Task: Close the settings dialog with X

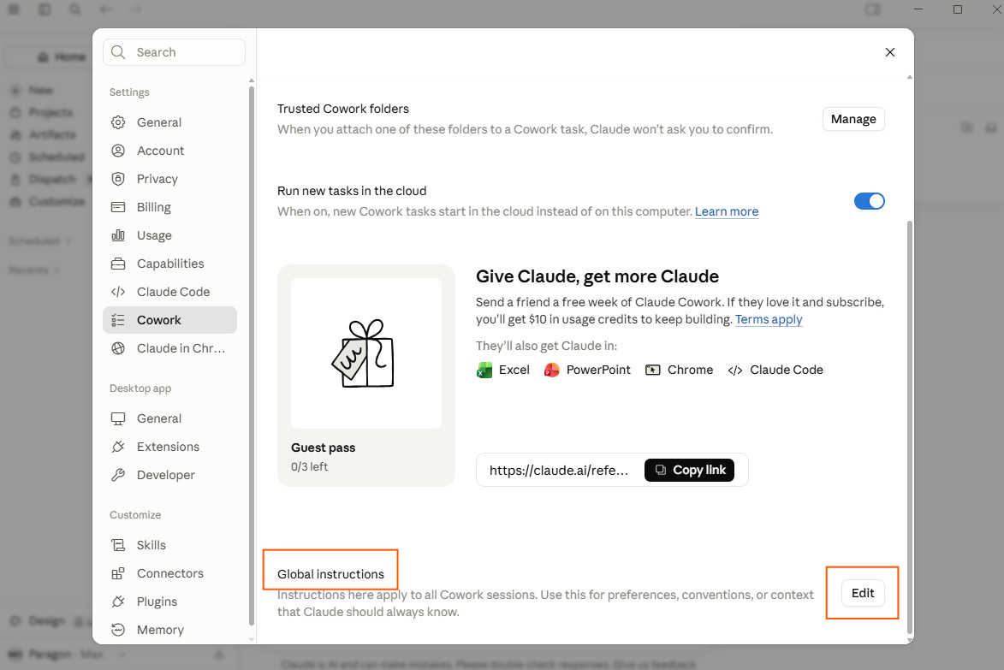Action: [x=890, y=52]
